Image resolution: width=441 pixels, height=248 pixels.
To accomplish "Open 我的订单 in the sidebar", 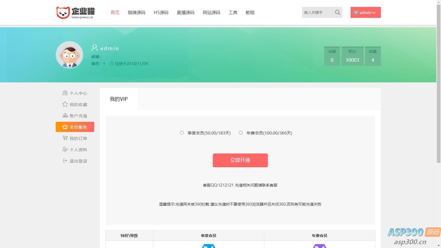I will pyautogui.click(x=75, y=138).
